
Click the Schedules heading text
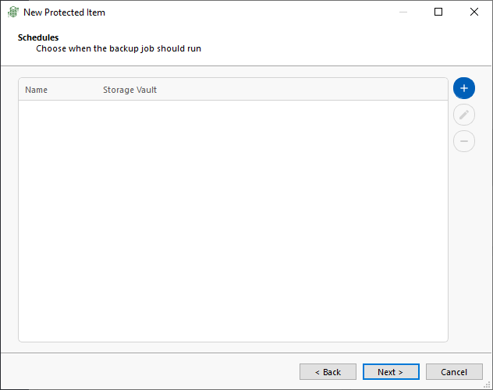point(38,37)
